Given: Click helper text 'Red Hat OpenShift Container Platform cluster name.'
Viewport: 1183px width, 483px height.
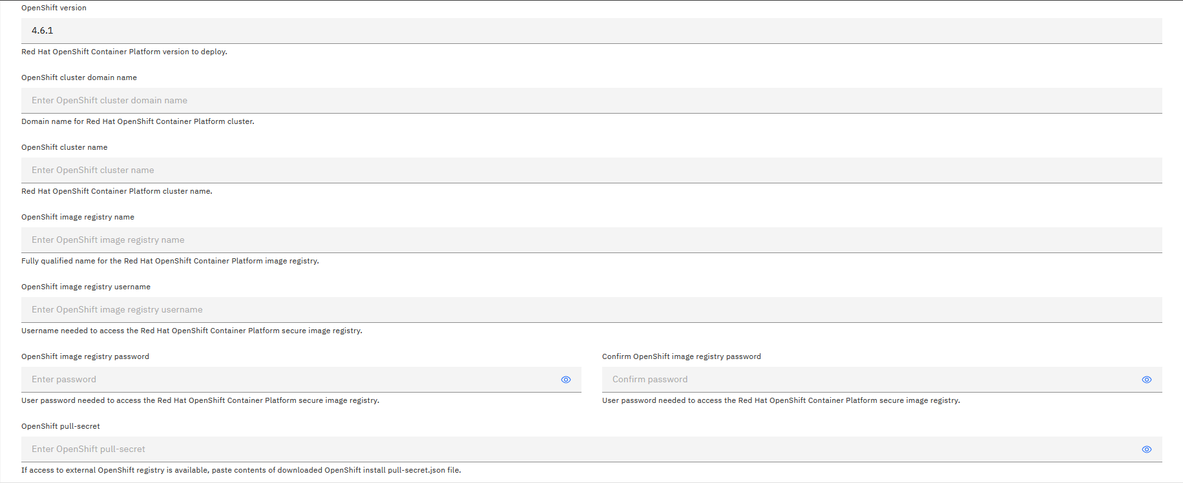Looking at the screenshot, I should pyautogui.click(x=117, y=191).
